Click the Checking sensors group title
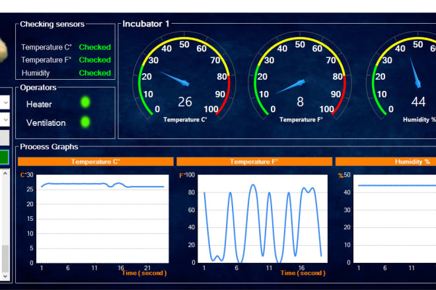 tap(52, 24)
